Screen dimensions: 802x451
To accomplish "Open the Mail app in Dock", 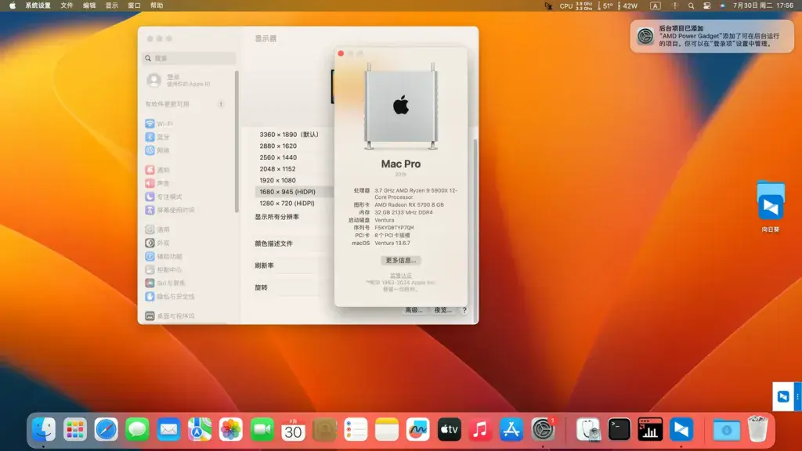I will tap(168, 430).
